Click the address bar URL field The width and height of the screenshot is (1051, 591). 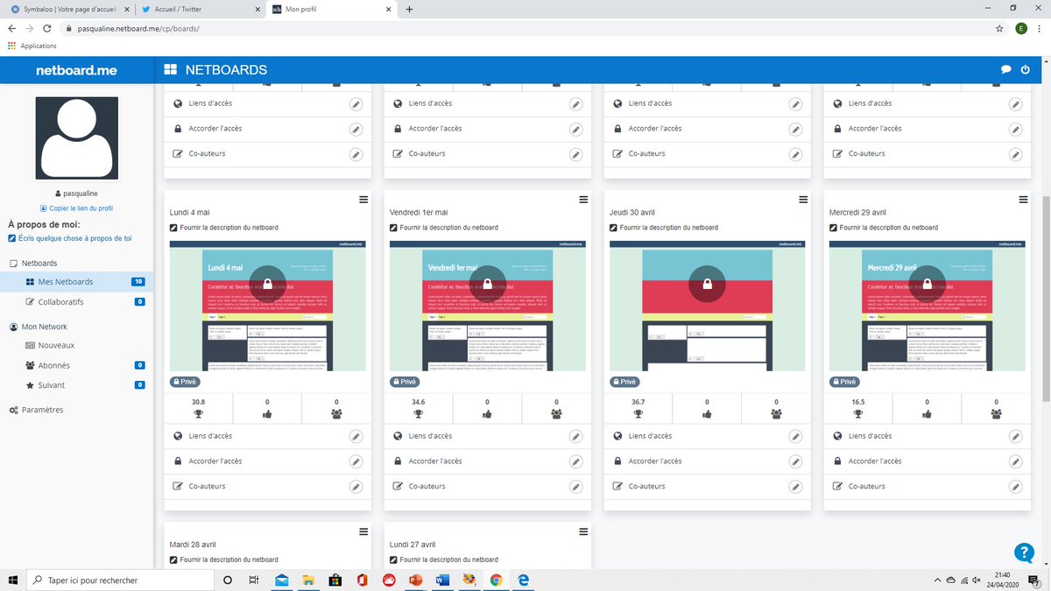[x=525, y=28]
